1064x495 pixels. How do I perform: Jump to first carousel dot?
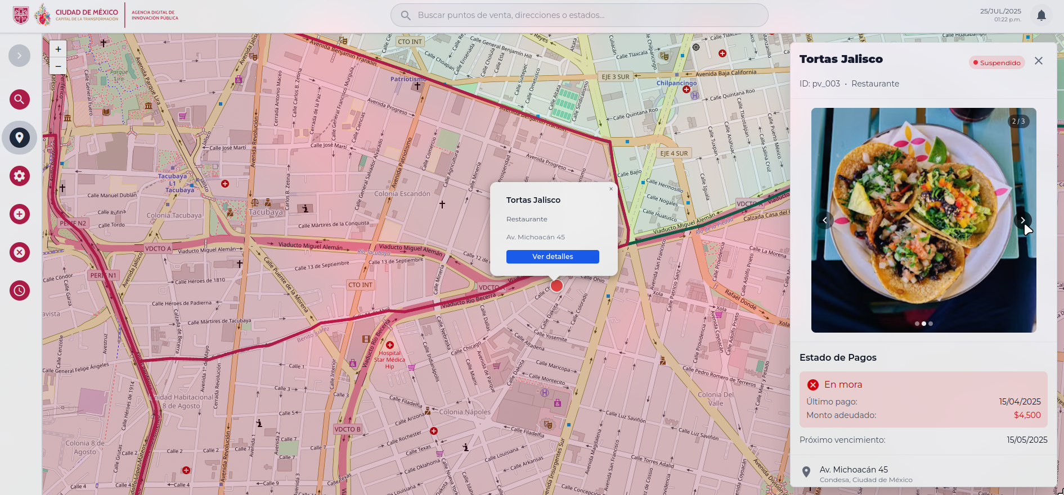point(917,324)
